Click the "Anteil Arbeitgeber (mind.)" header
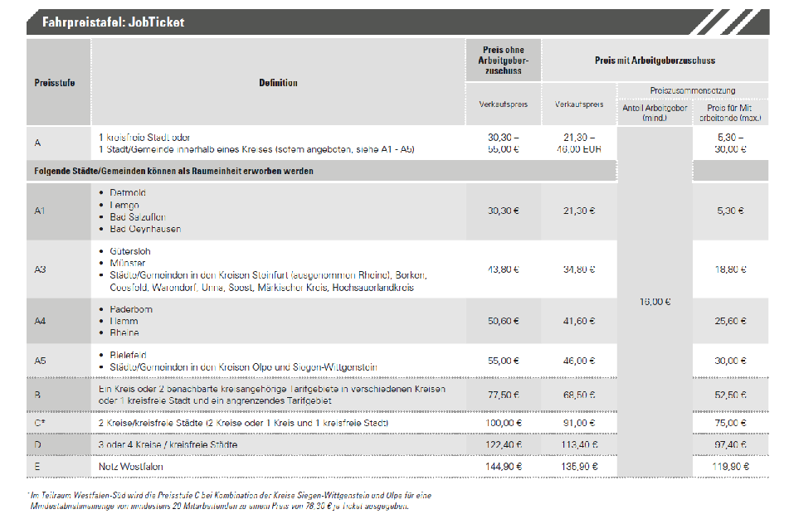Screen dimensions: 789x519 (x=655, y=113)
